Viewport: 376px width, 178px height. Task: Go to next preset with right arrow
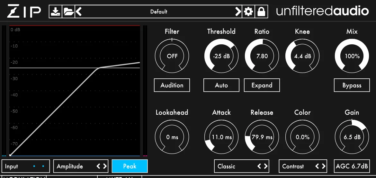pos(238,12)
